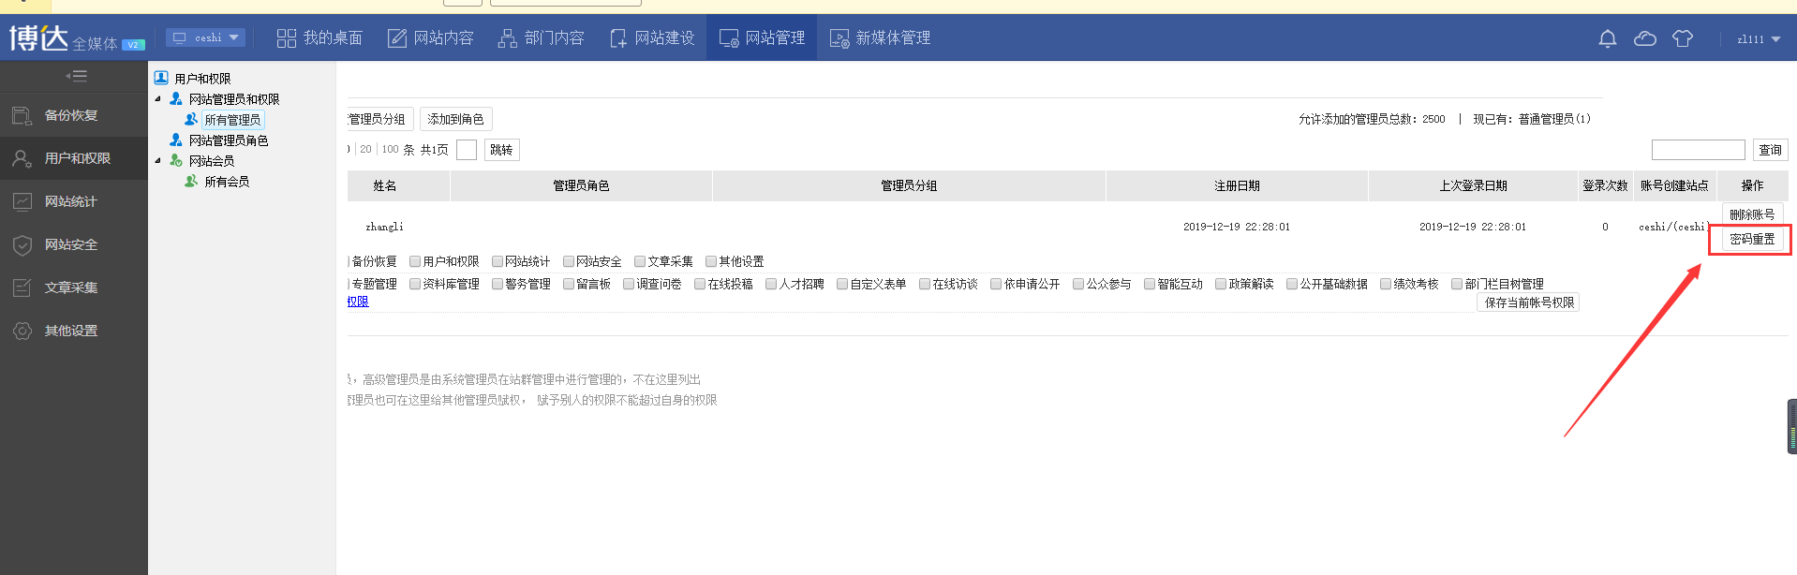Click the cloud icon in header
Viewport: 1797px width, 575px height.
[1645, 38]
